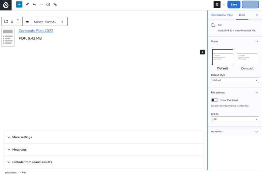Toggle the settings gear sidebar
This screenshot has height=174, width=262.
217,5
